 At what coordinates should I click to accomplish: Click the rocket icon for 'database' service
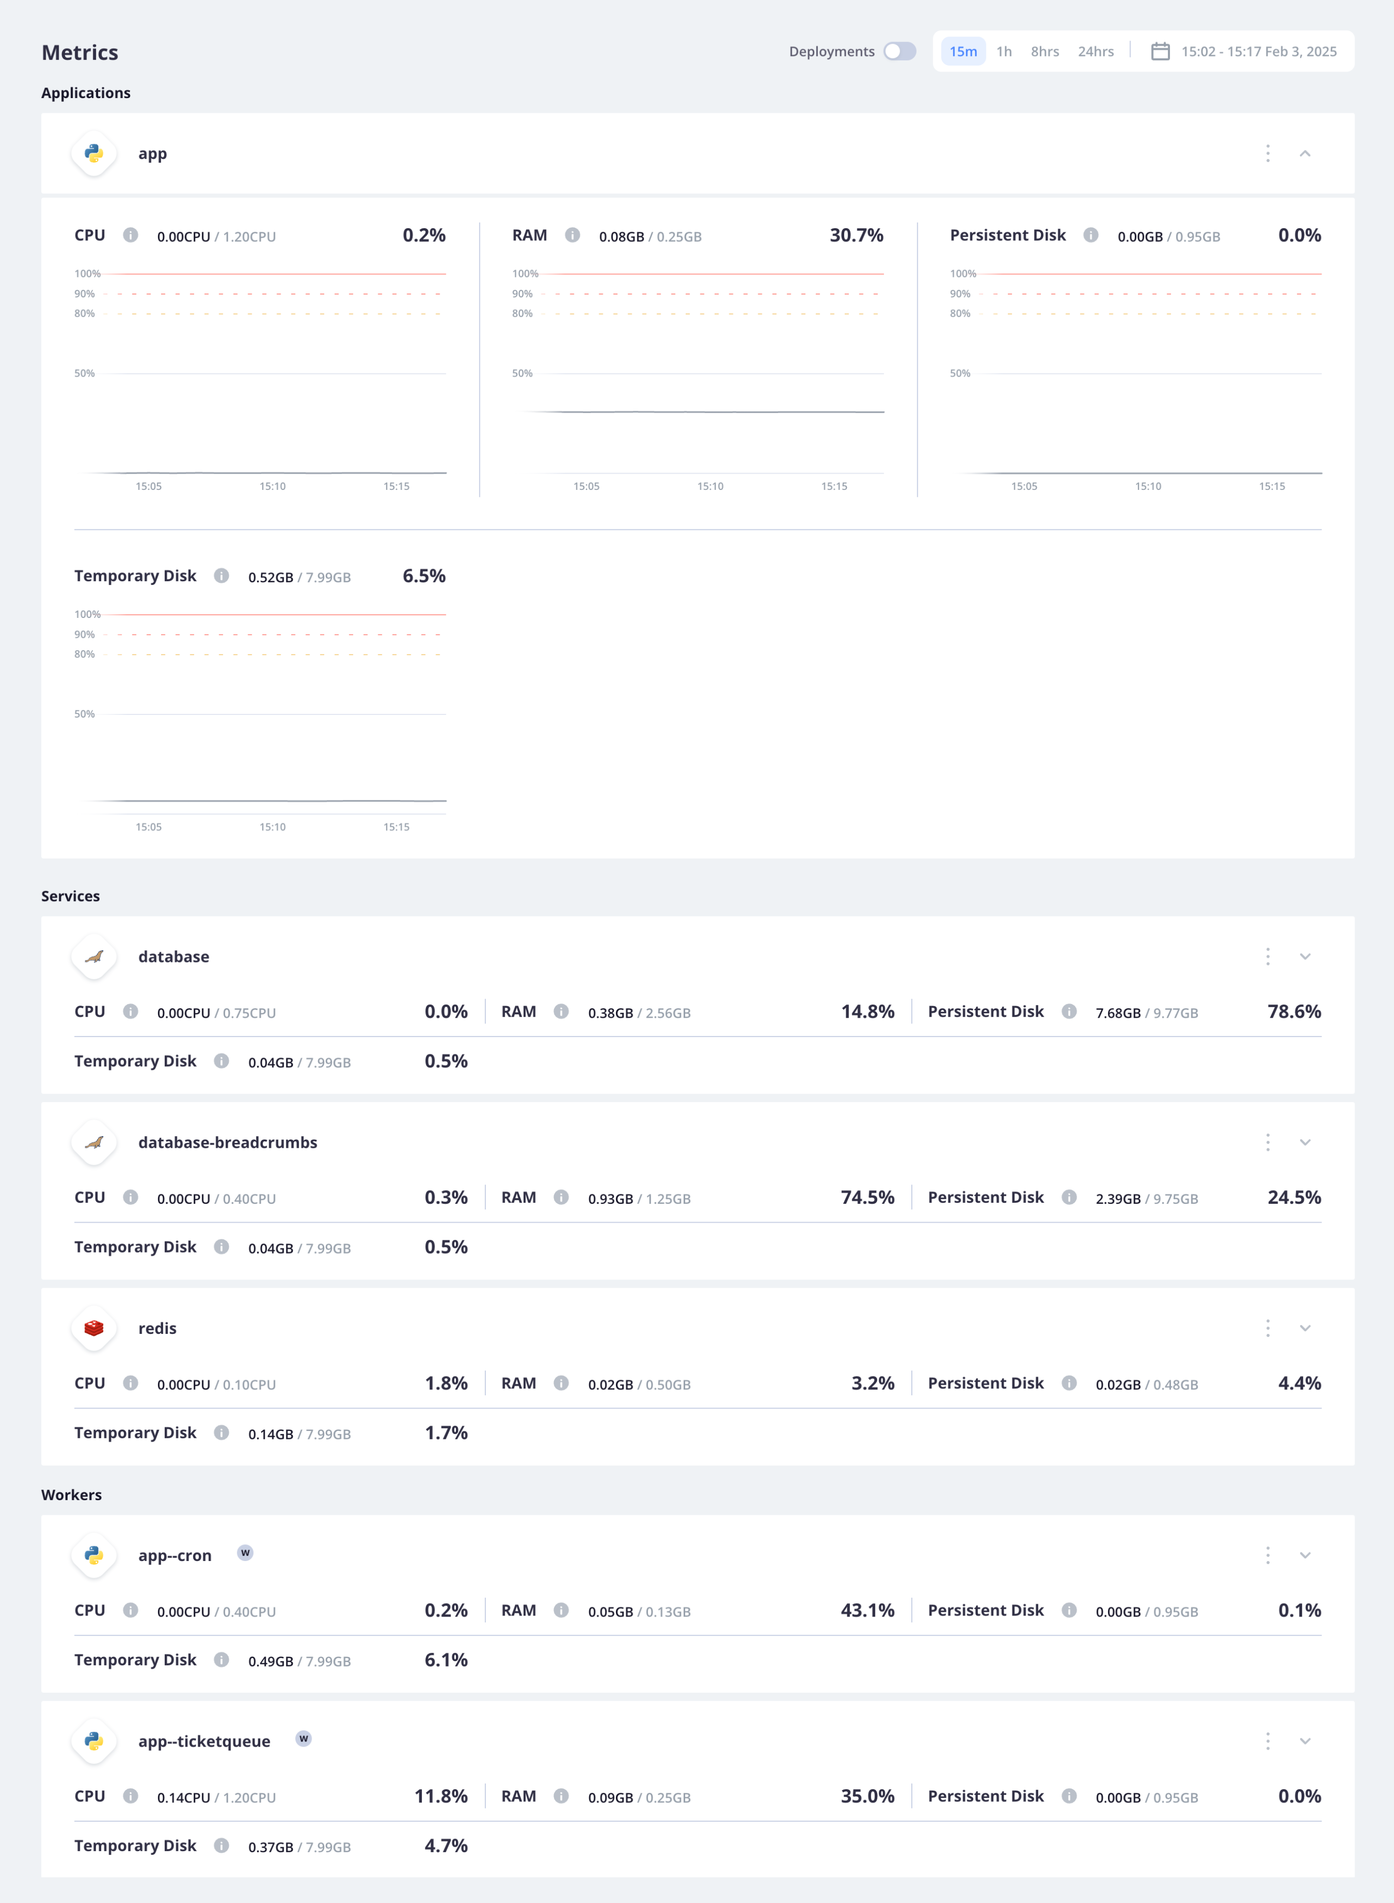tap(93, 956)
